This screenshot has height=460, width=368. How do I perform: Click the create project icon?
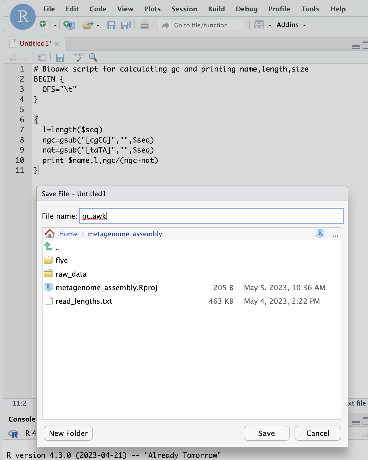(x=69, y=25)
